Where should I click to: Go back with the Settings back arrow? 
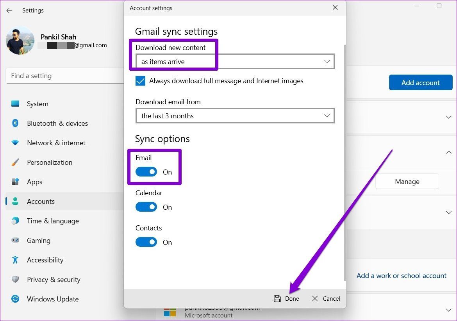(x=9, y=11)
